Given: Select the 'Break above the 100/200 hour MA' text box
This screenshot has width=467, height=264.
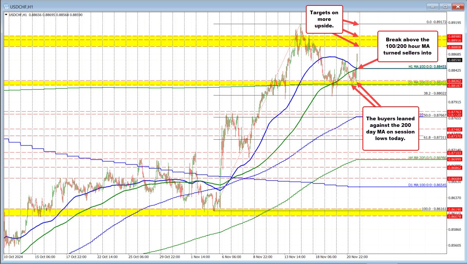Looking at the screenshot, I should [407, 46].
